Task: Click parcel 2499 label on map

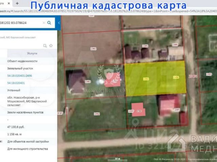Action: point(209,74)
